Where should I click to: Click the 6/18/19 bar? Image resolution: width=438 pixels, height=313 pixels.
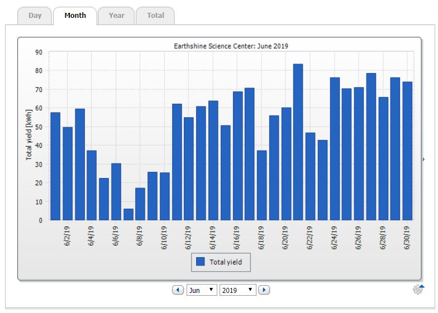coord(261,185)
